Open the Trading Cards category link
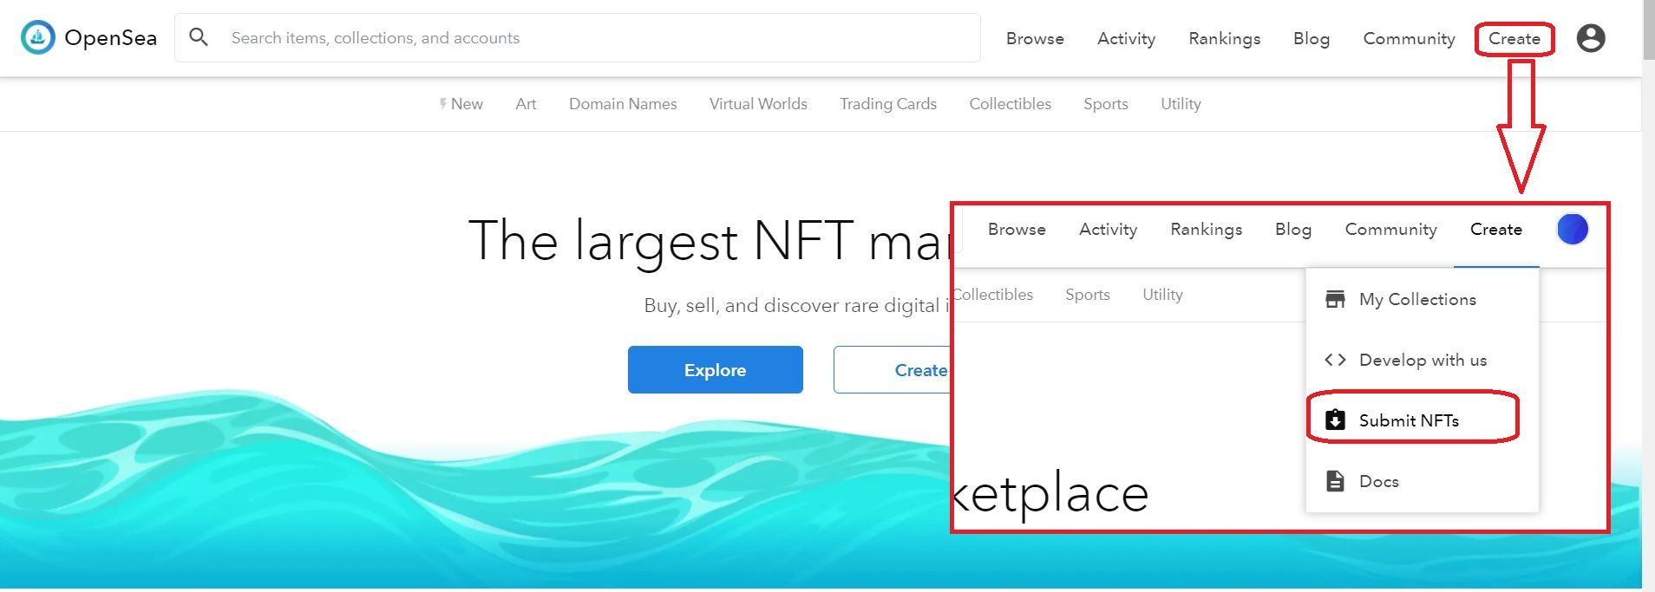Image resolution: width=1655 pixels, height=592 pixels. [x=888, y=104]
